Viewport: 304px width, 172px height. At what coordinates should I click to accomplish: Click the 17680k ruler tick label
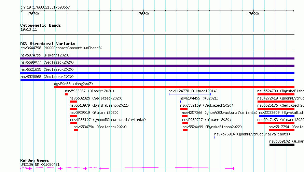[x=143, y=14]
